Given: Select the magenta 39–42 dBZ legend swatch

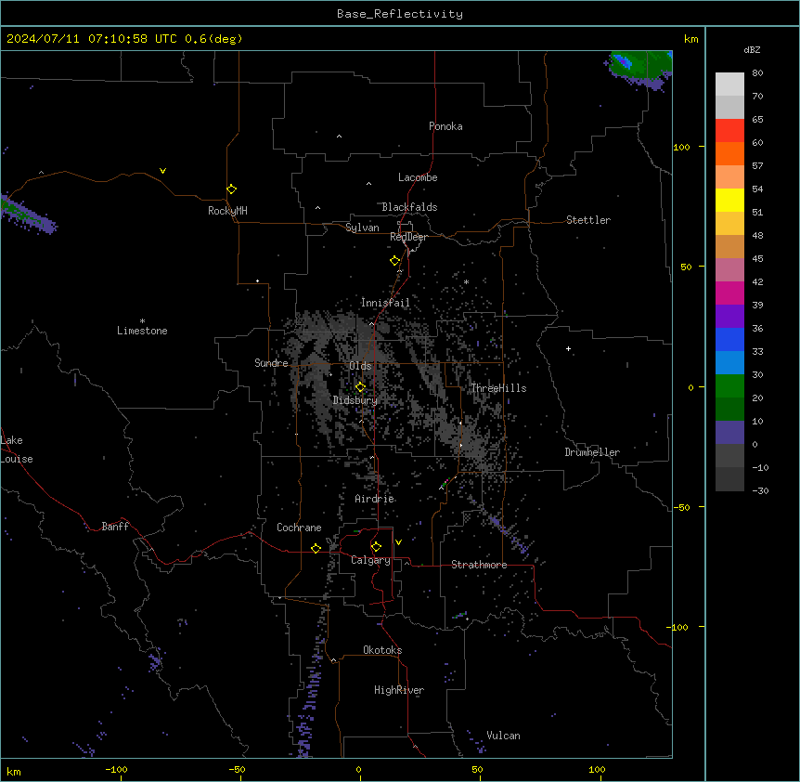Looking at the screenshot, I should 729,293.
